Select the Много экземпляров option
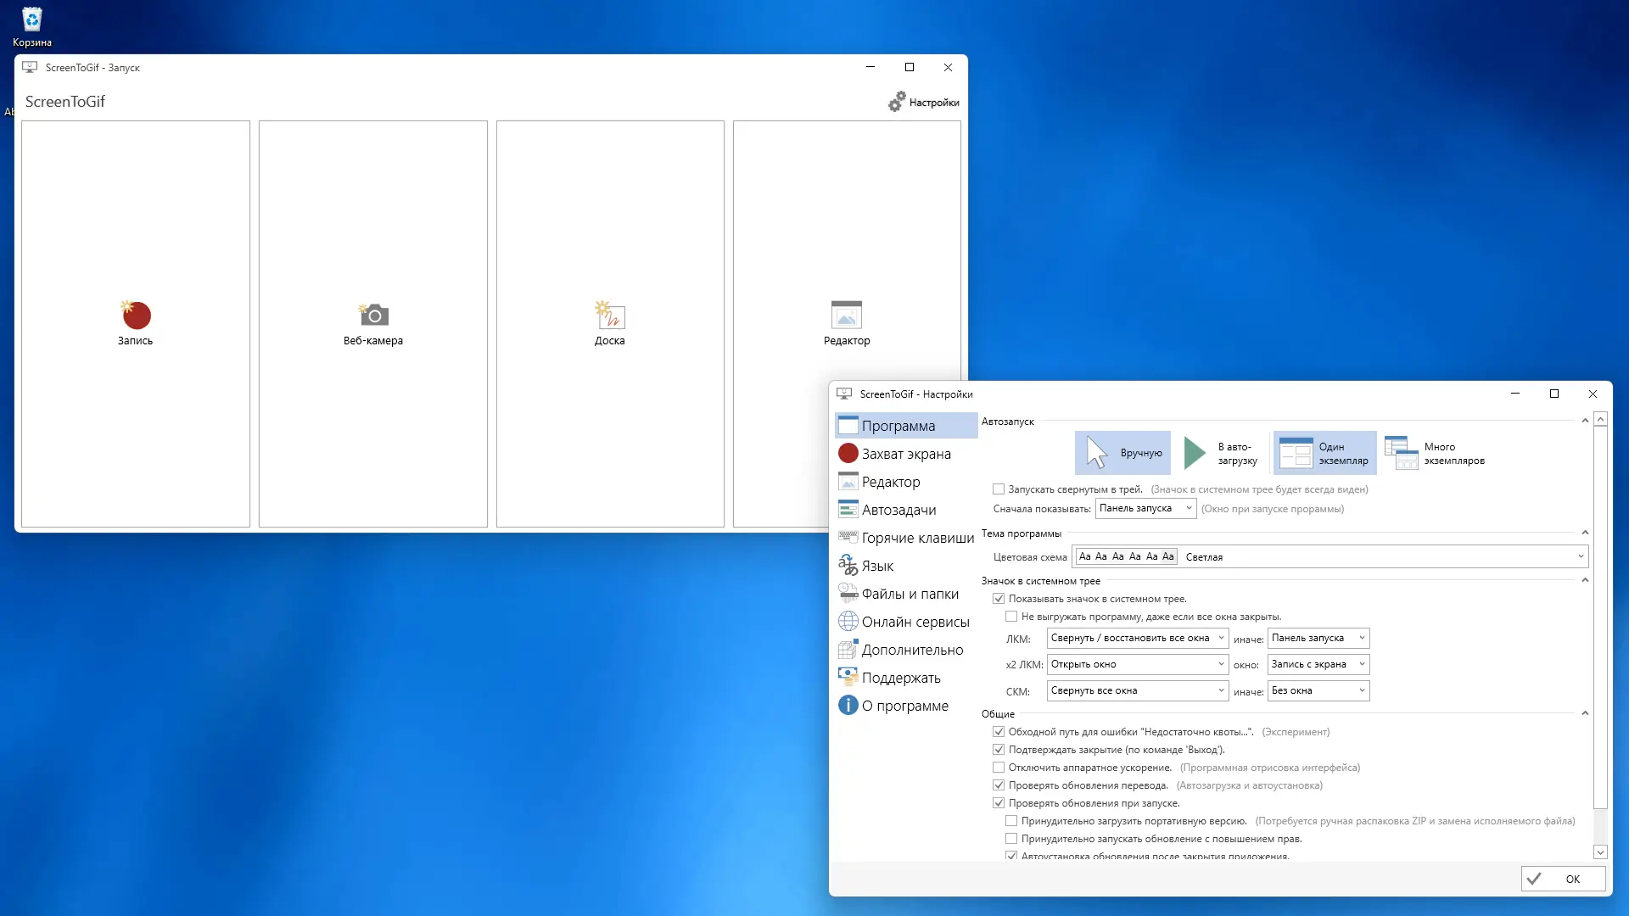 tap(1435, 453)
